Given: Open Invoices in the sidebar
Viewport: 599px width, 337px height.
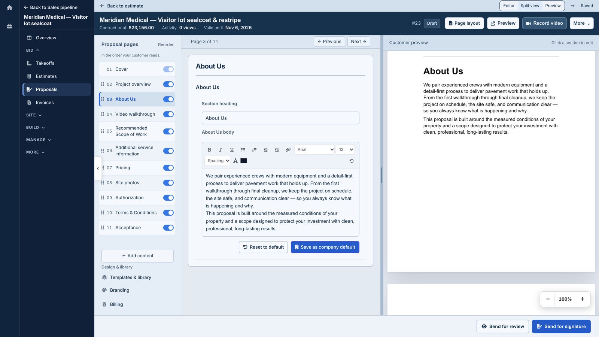Looking at the screenshot, I should [57, 103].
